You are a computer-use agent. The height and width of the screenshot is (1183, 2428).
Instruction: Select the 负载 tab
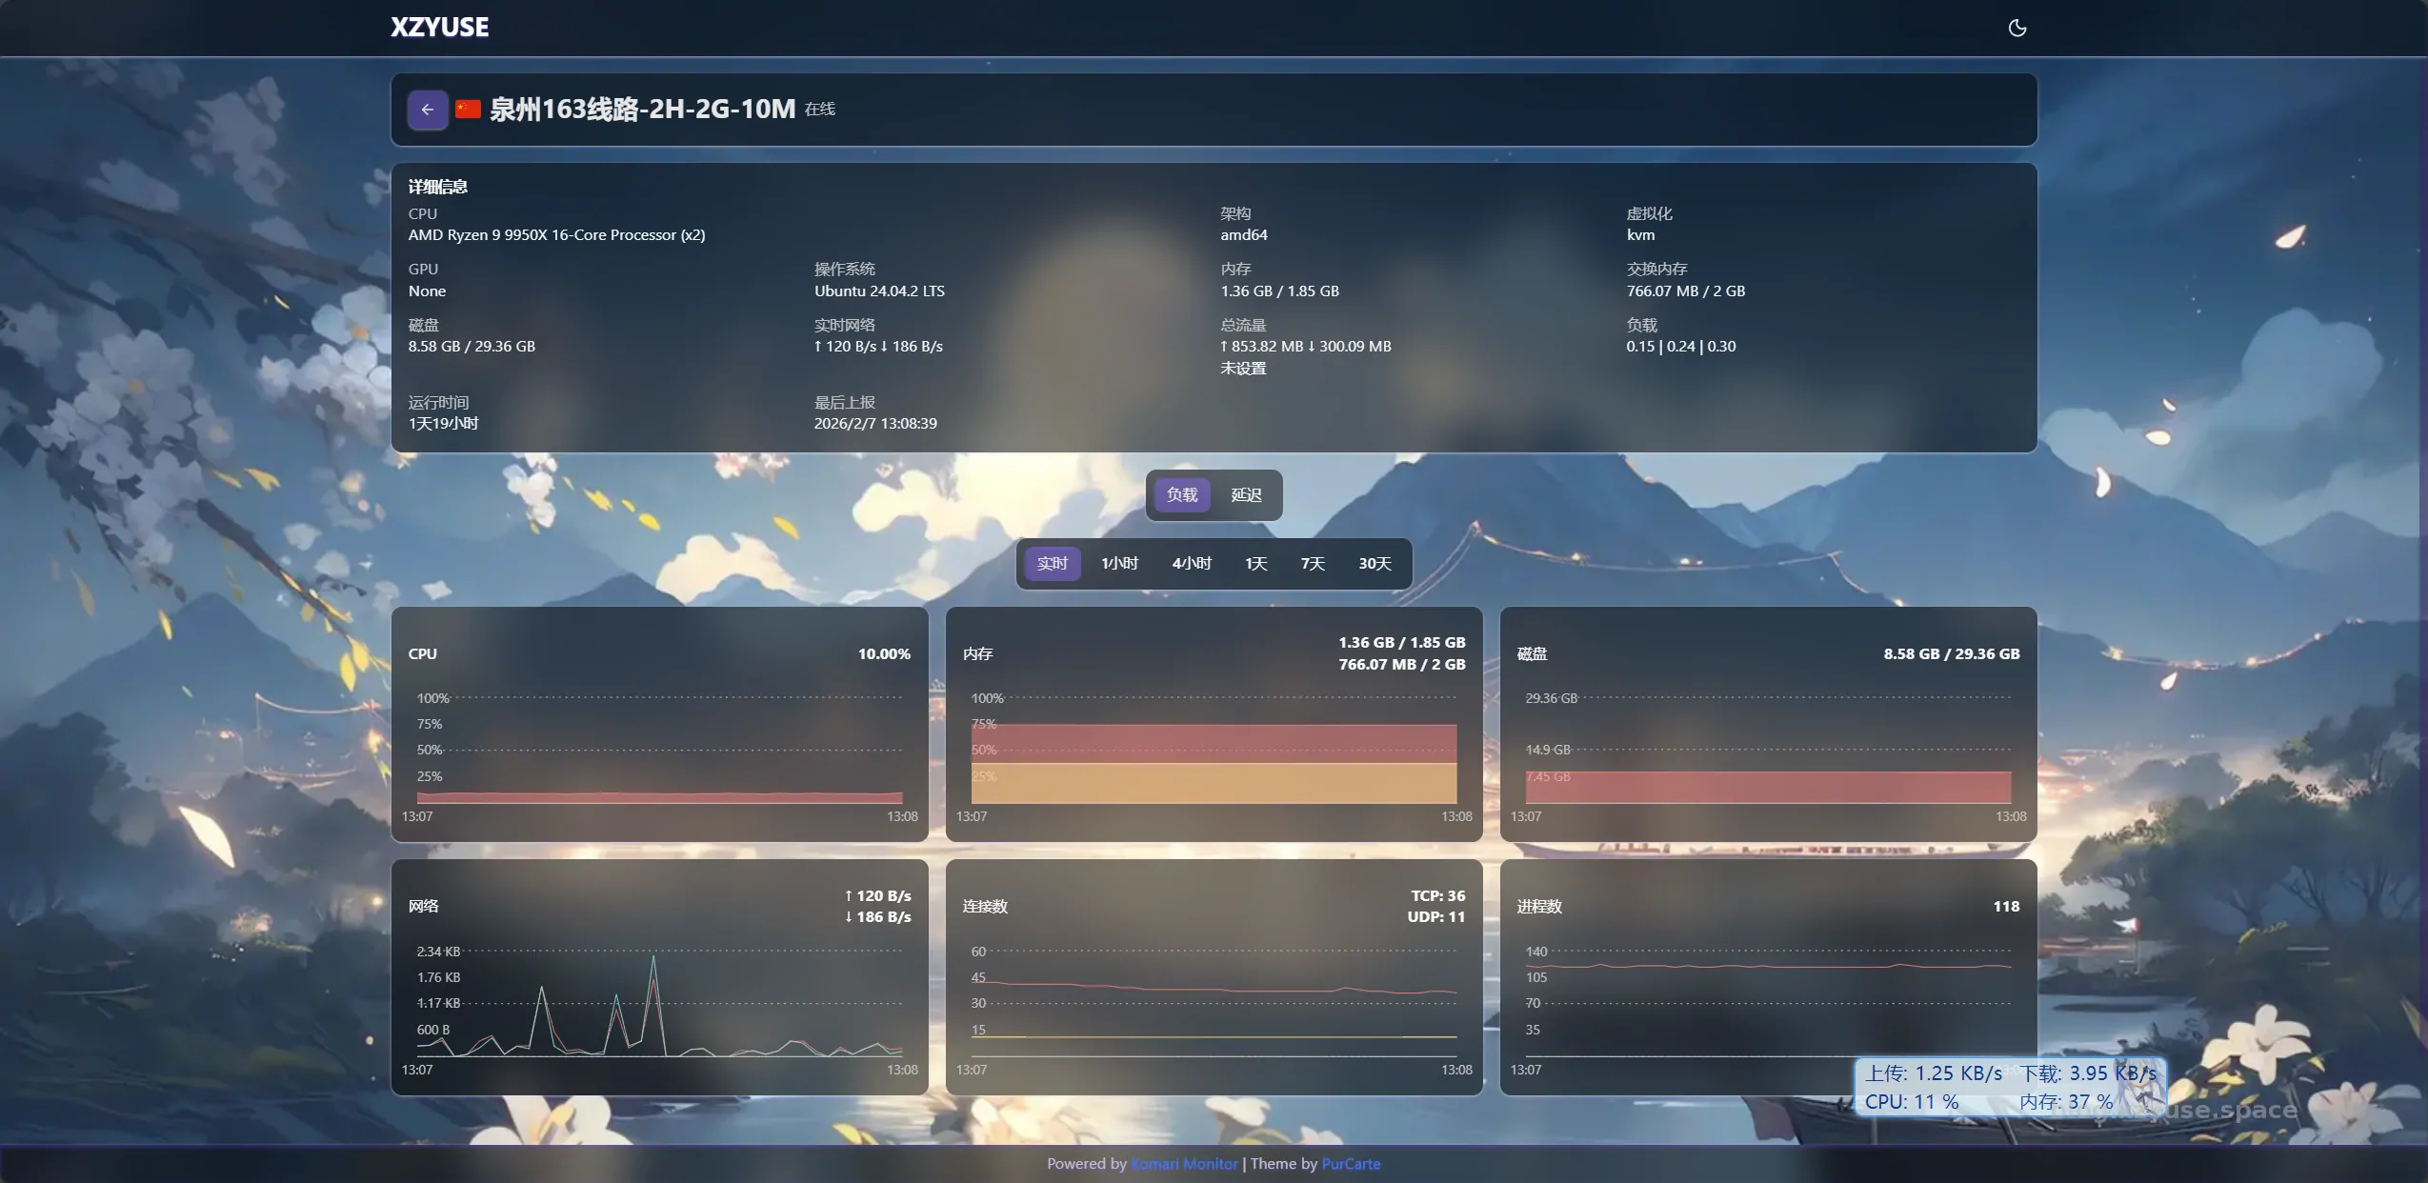pos(1182,494)
